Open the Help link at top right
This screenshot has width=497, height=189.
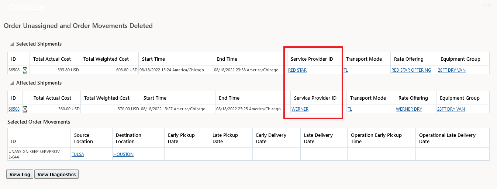[x=487, y=5]
